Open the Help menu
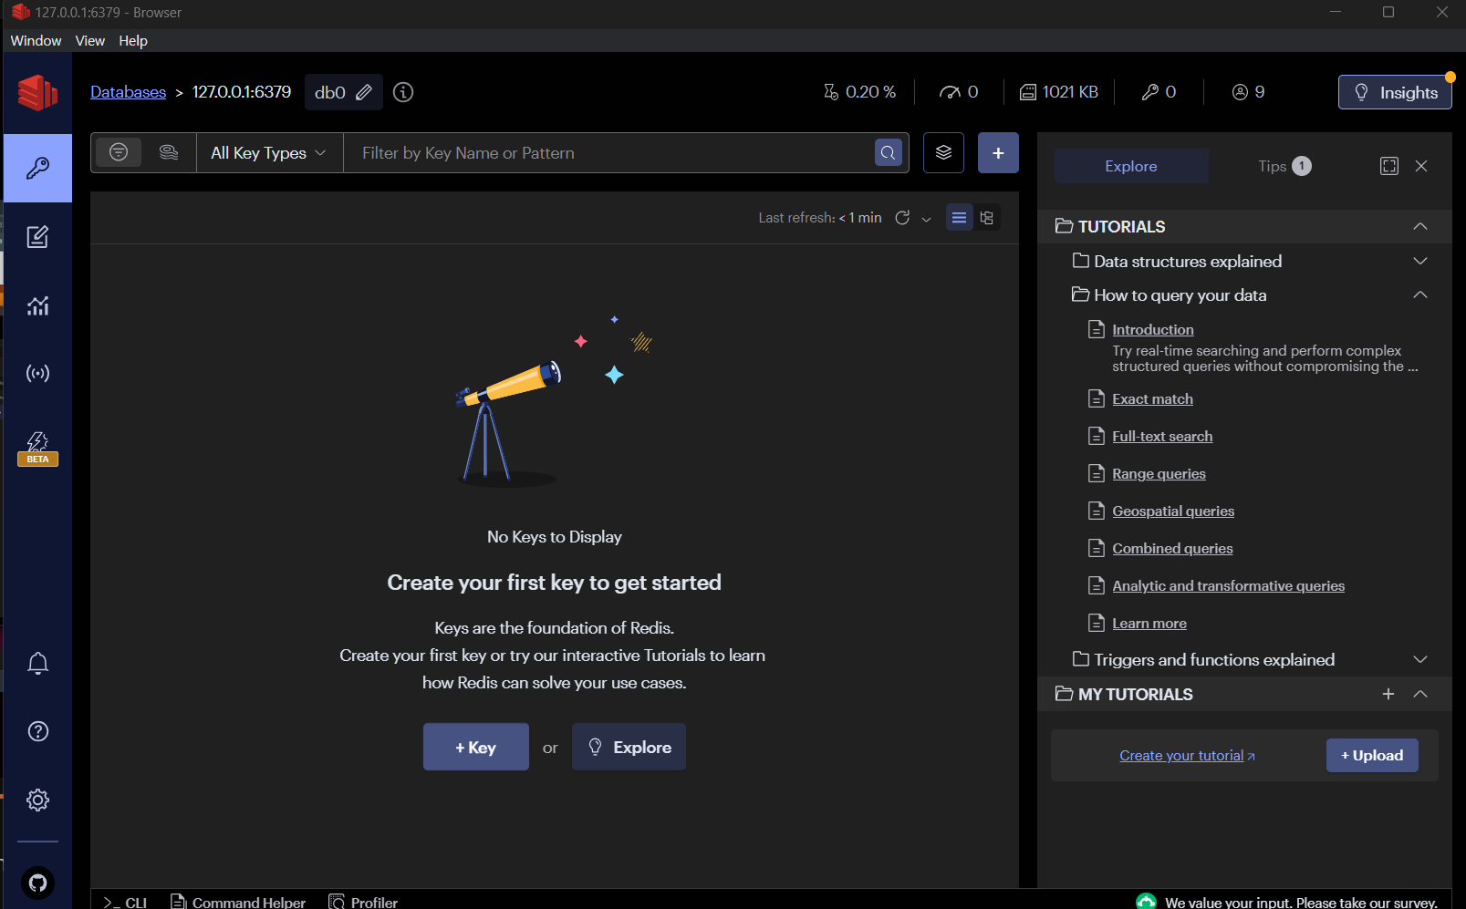 click(x=132, y=41)
